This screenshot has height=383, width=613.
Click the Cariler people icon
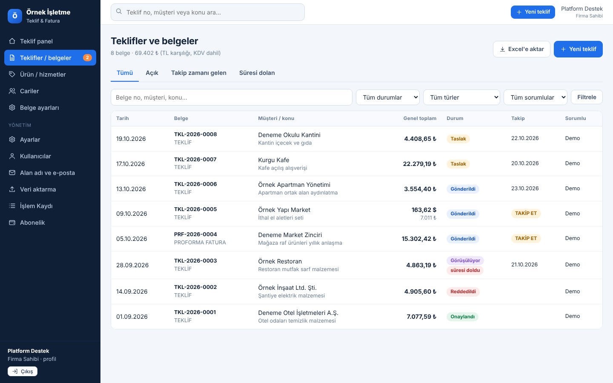pyautogui.click(x=12, y=91)
